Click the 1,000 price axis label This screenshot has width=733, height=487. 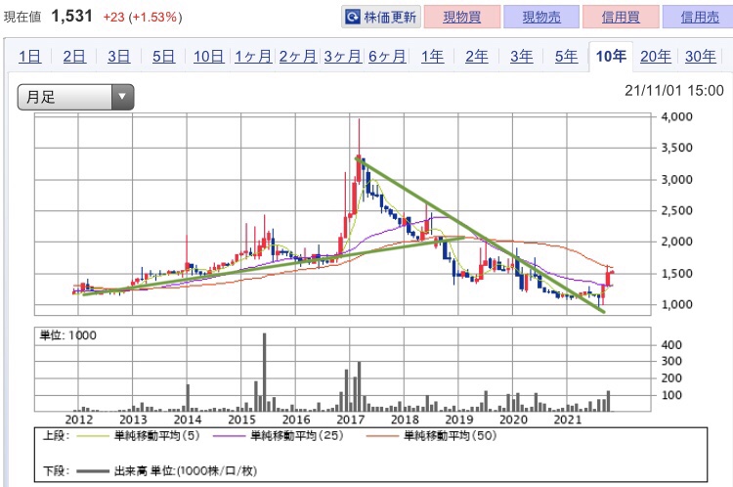pyautogui.click(x=676, y=304)
